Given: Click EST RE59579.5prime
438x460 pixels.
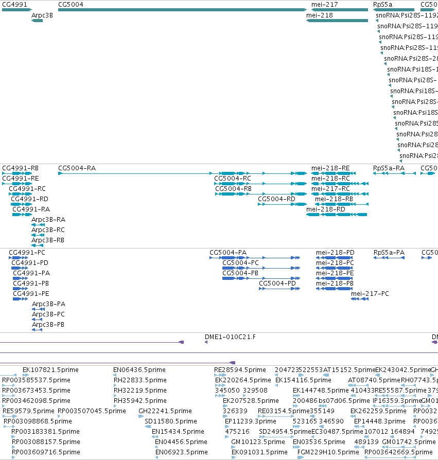Looking at the screenshot, I should (x=28, y=411).
